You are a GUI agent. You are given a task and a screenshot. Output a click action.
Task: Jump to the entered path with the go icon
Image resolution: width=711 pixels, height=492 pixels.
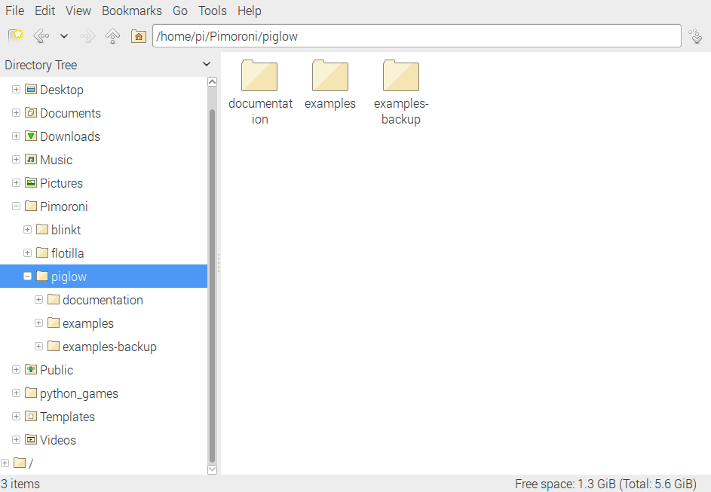(x=694, y=35)
